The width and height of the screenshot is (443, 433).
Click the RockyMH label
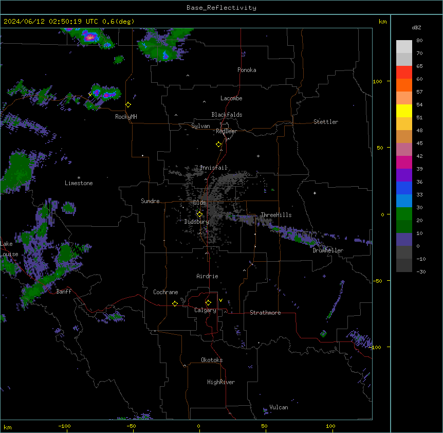click(x=126, y=116)
